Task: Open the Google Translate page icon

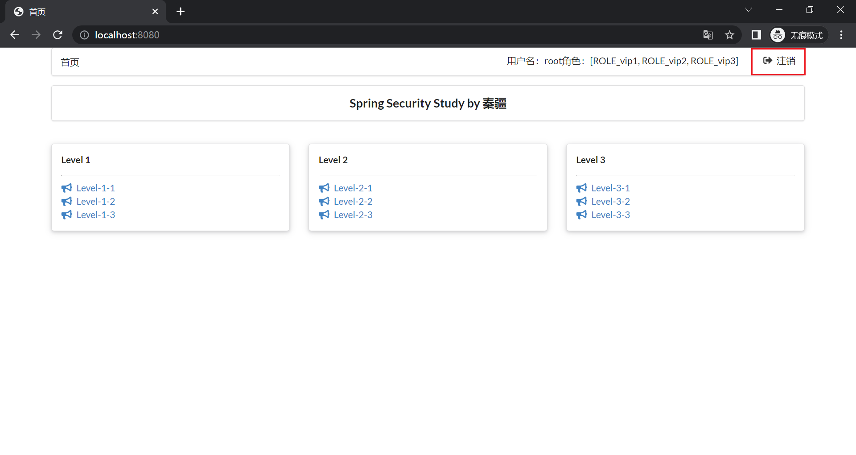Action: tap(708, 35)
